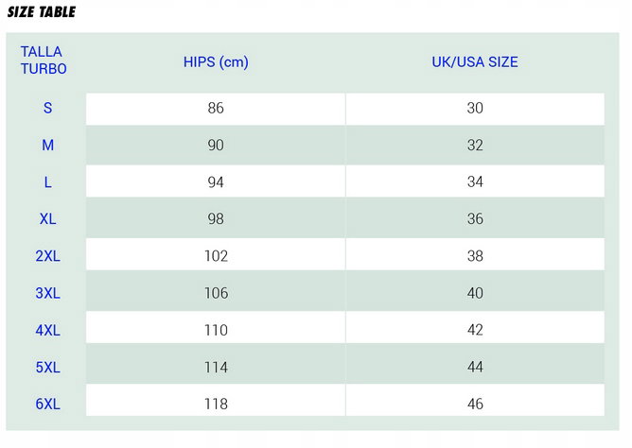Image resolution: width=632 pixels, height=448 pixels.
Task: Click the UK/USA size 36 cell
Action: 475,217
